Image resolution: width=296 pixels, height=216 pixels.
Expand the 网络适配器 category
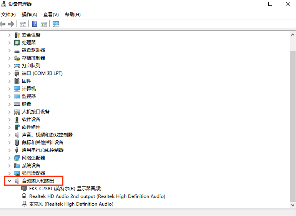[x=9, y=158]
